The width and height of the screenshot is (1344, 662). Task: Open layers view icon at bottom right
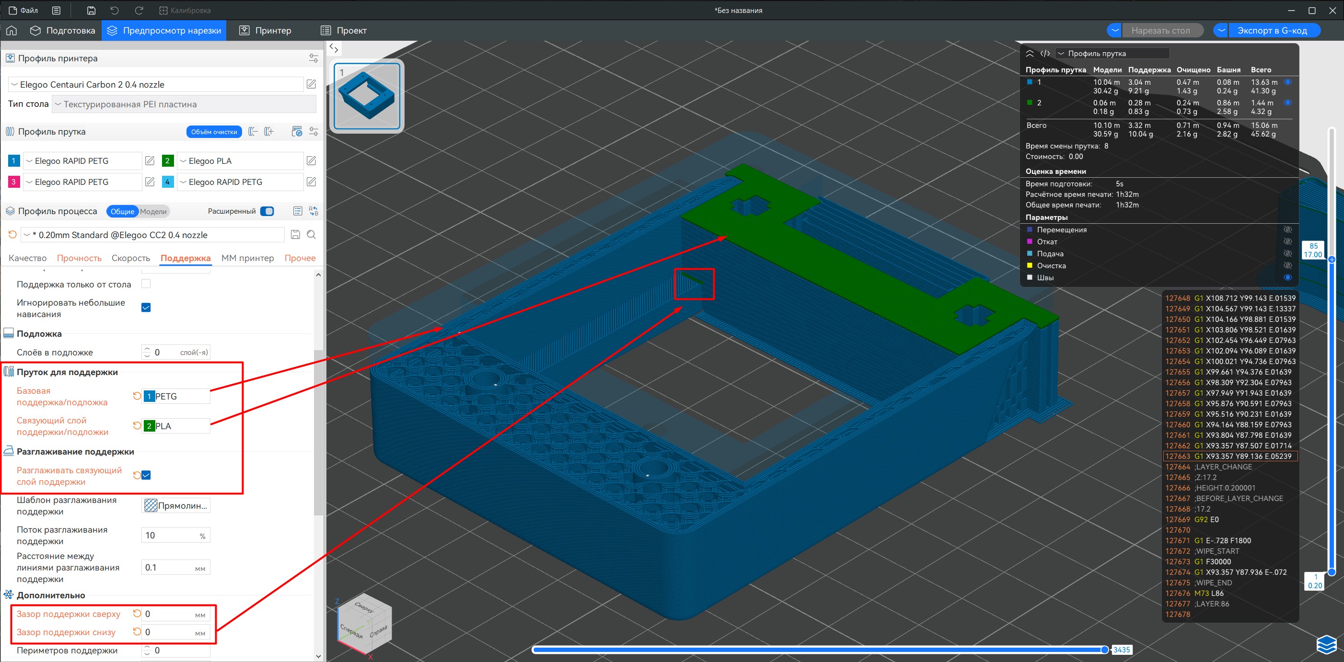[x=1326, y=645]
